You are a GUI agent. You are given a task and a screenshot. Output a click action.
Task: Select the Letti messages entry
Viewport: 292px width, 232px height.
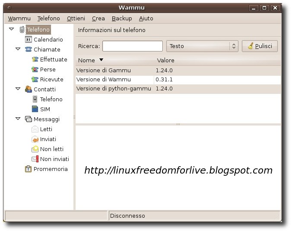46,129
